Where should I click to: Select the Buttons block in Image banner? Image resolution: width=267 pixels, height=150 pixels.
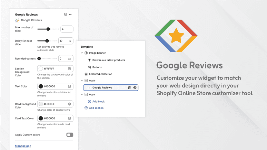[x=97, y=67]
